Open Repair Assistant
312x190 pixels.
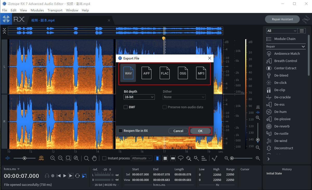tap(282, 19)
